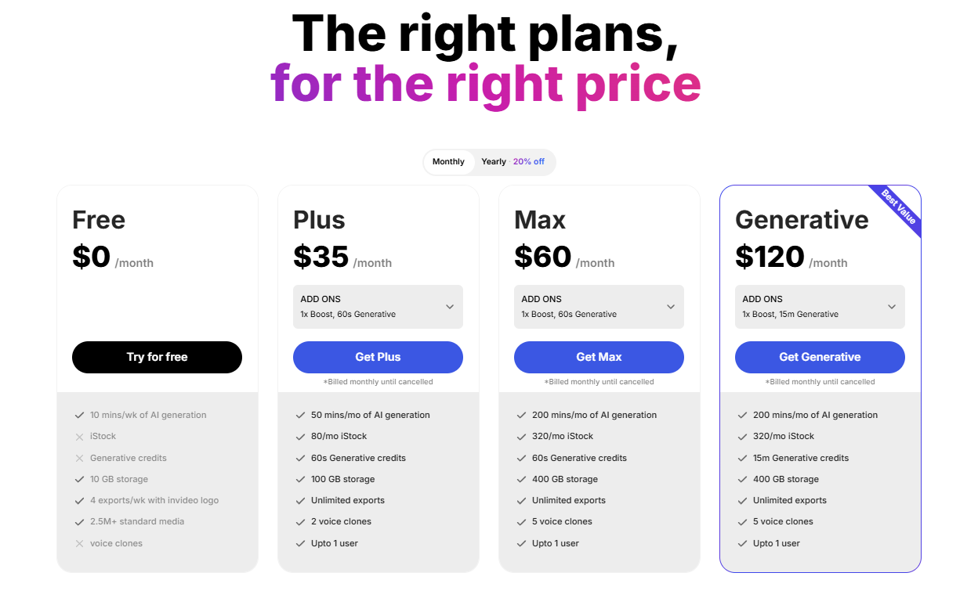Screen dimensions: 978x598
Task: Choose the Get Max button
Action: (x=599, y=357)
